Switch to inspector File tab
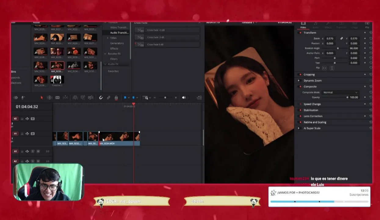 point(367,25)
